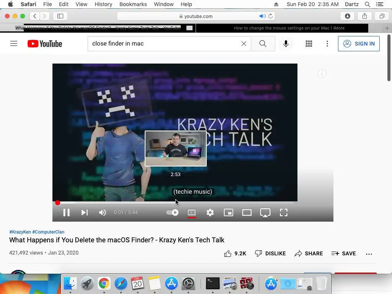Screen dimensions: 392x294
Task: Open the View menu
Action: click(82, 4)
